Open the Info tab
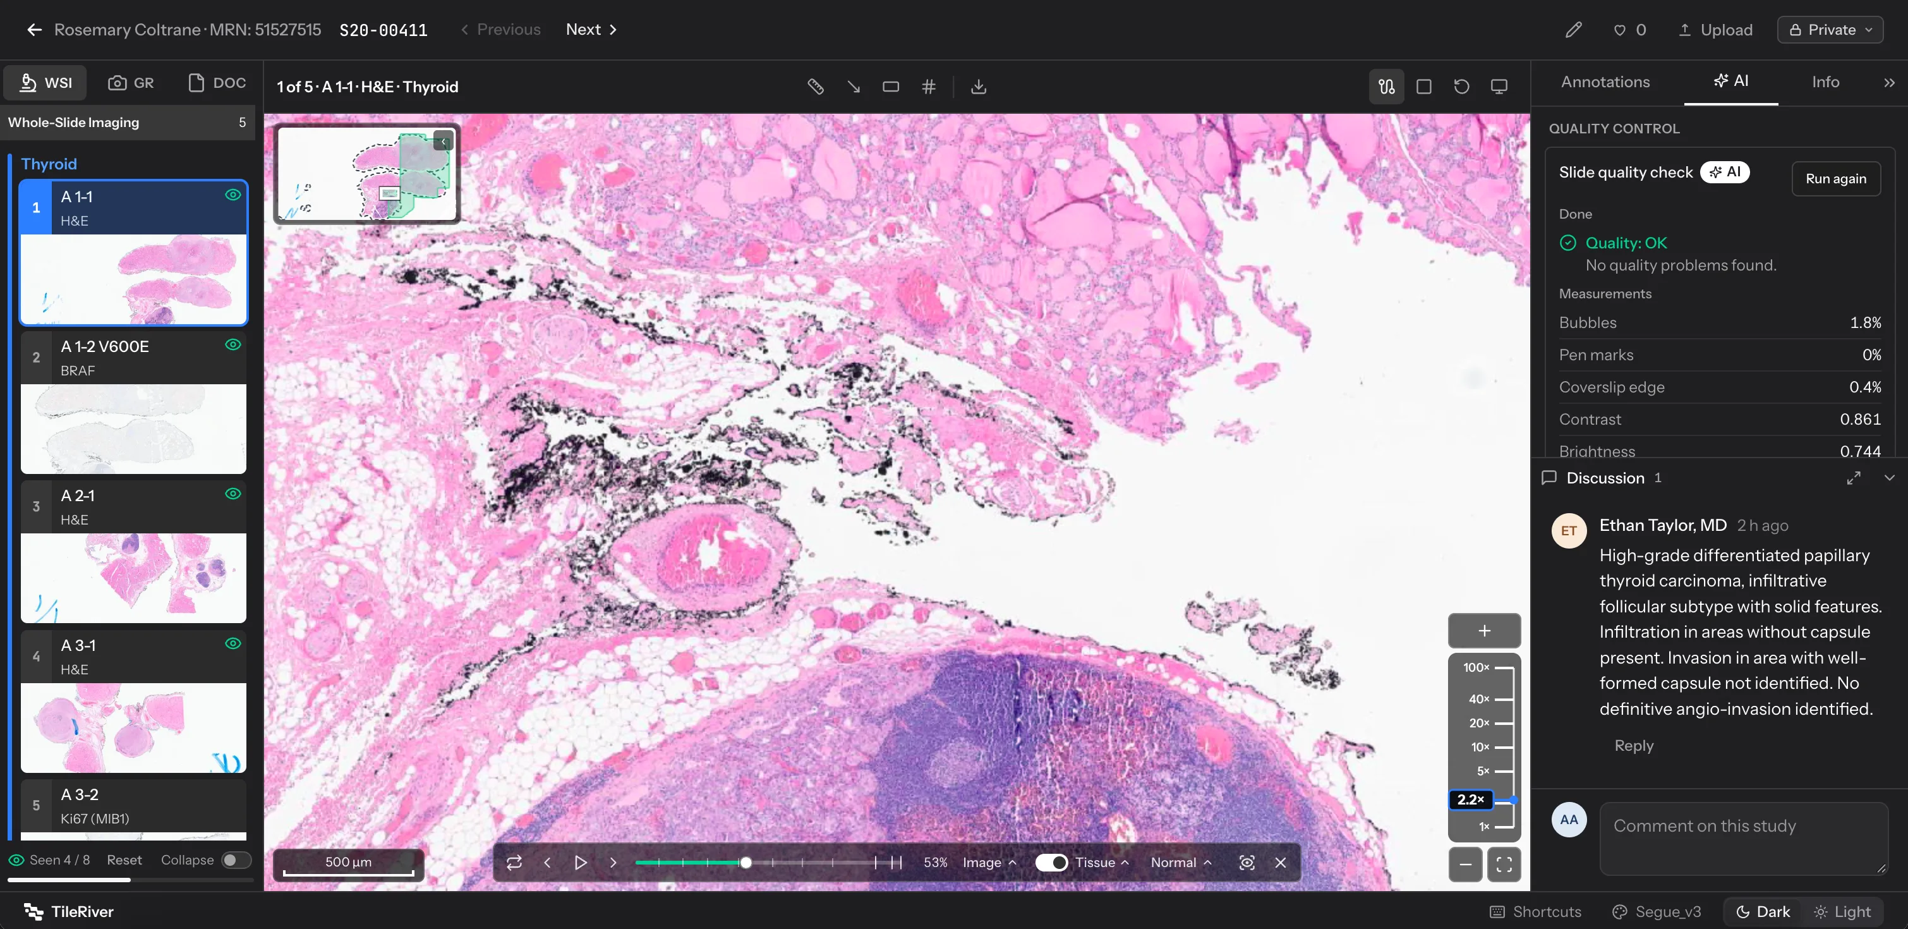 point(1825,82)
